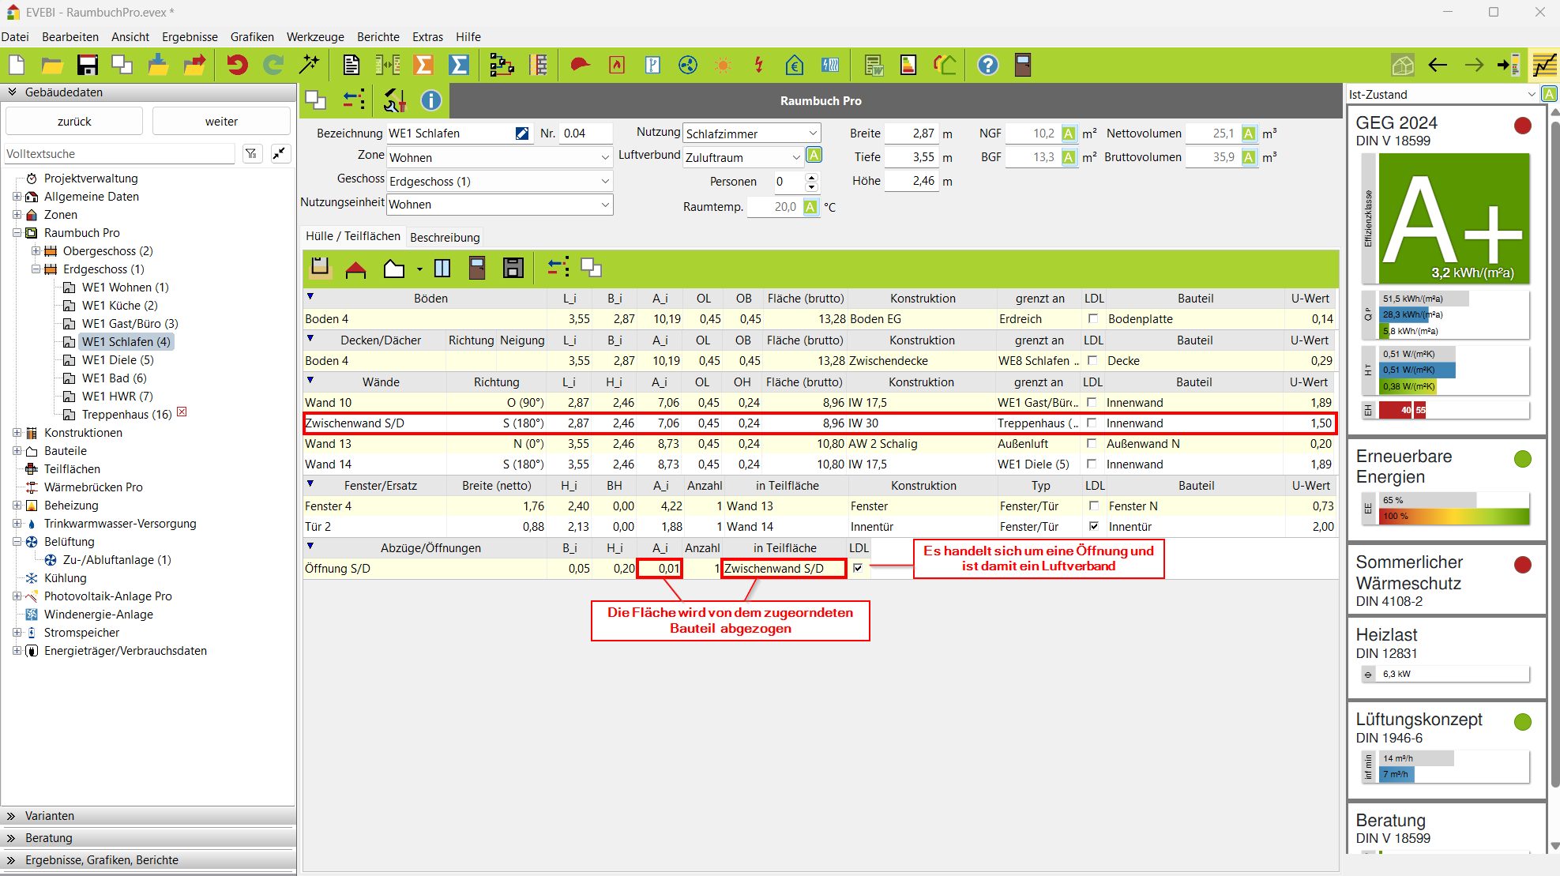
Task: Click the magic wand wizard icon
Action: (309, 65)
